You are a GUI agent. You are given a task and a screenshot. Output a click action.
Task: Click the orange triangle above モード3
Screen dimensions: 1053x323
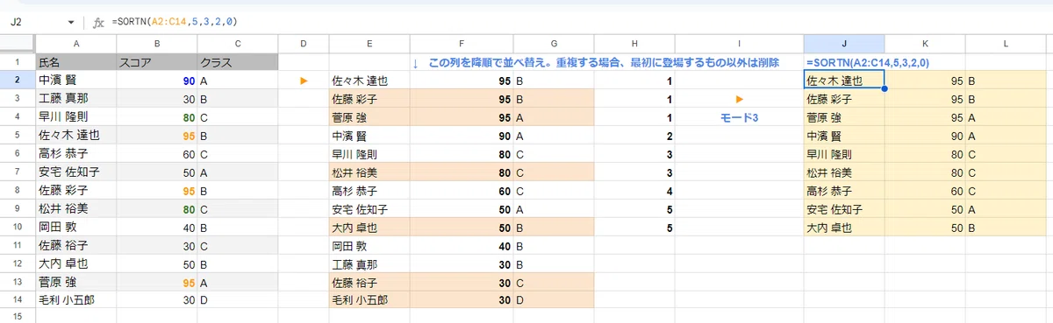point(739,100)
